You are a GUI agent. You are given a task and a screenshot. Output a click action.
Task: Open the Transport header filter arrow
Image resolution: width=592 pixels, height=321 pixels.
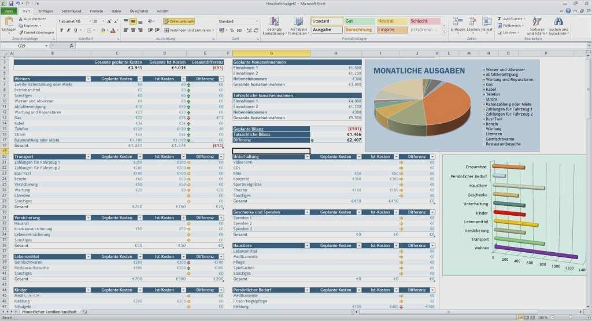(x=88, y=157)
